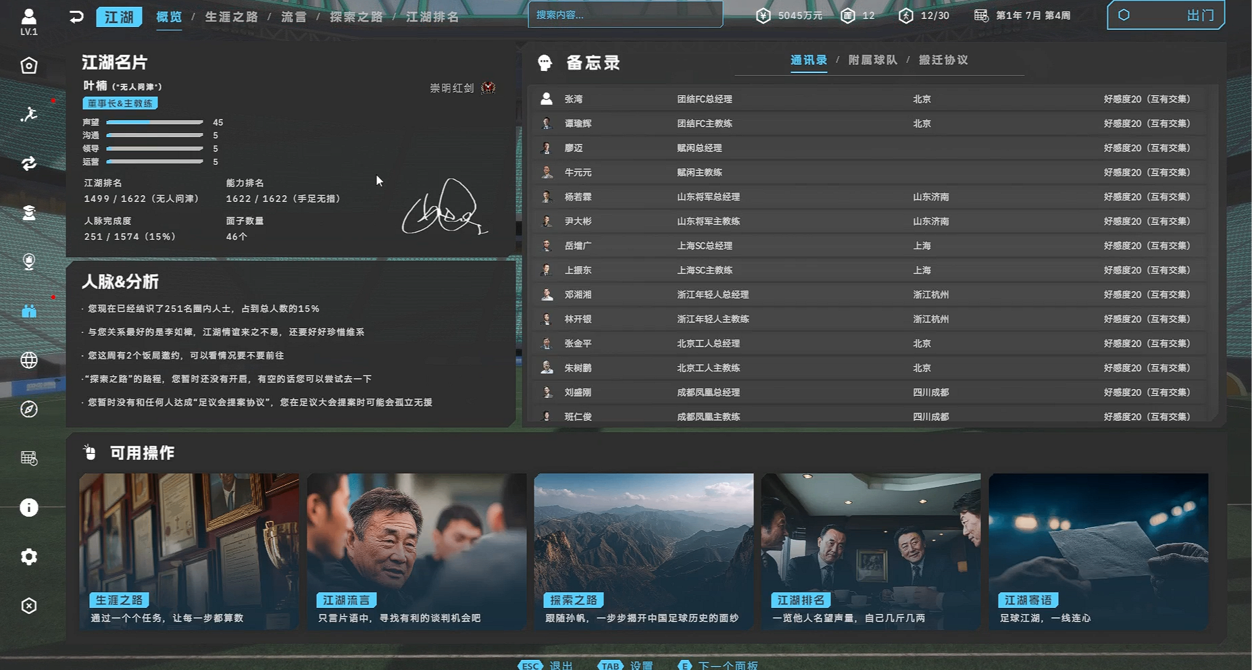Click the 声望 progress bar

(155, 122)
